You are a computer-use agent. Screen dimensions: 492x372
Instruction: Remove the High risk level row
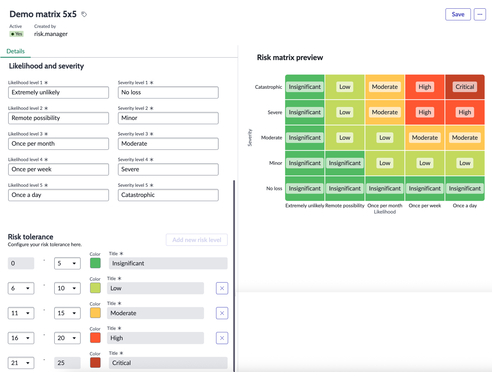[222, 338]
